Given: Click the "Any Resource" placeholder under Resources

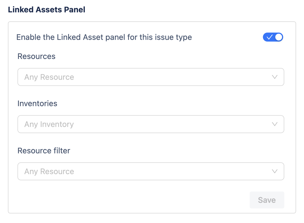Looking at the screenshot, I should click(49, 77).
